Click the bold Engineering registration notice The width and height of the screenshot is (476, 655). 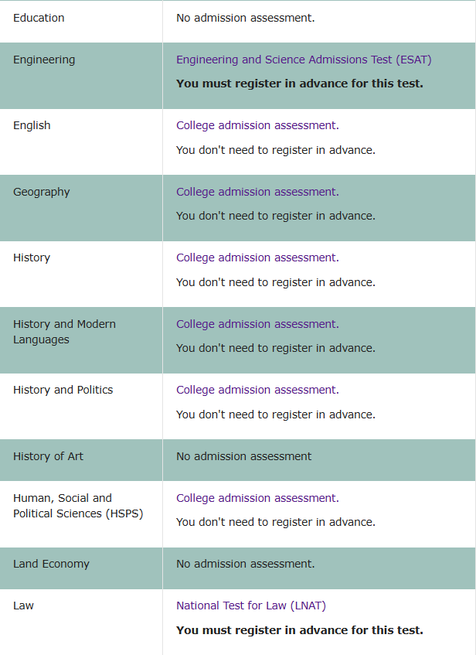(299, 84)
